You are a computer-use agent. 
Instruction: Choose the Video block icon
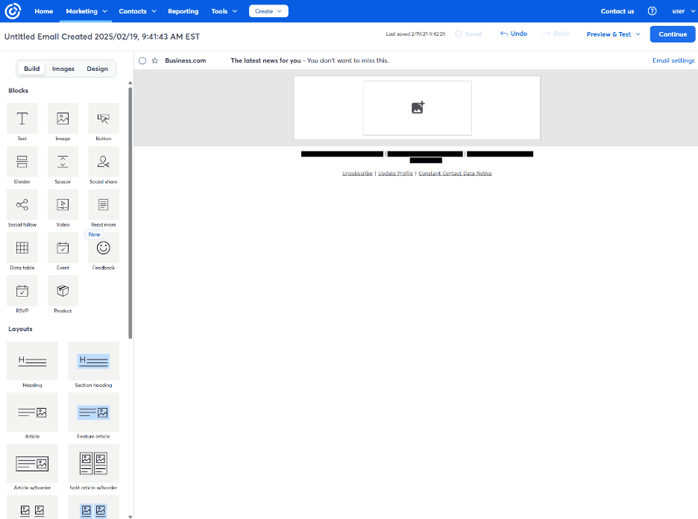(x=63, y=204)
